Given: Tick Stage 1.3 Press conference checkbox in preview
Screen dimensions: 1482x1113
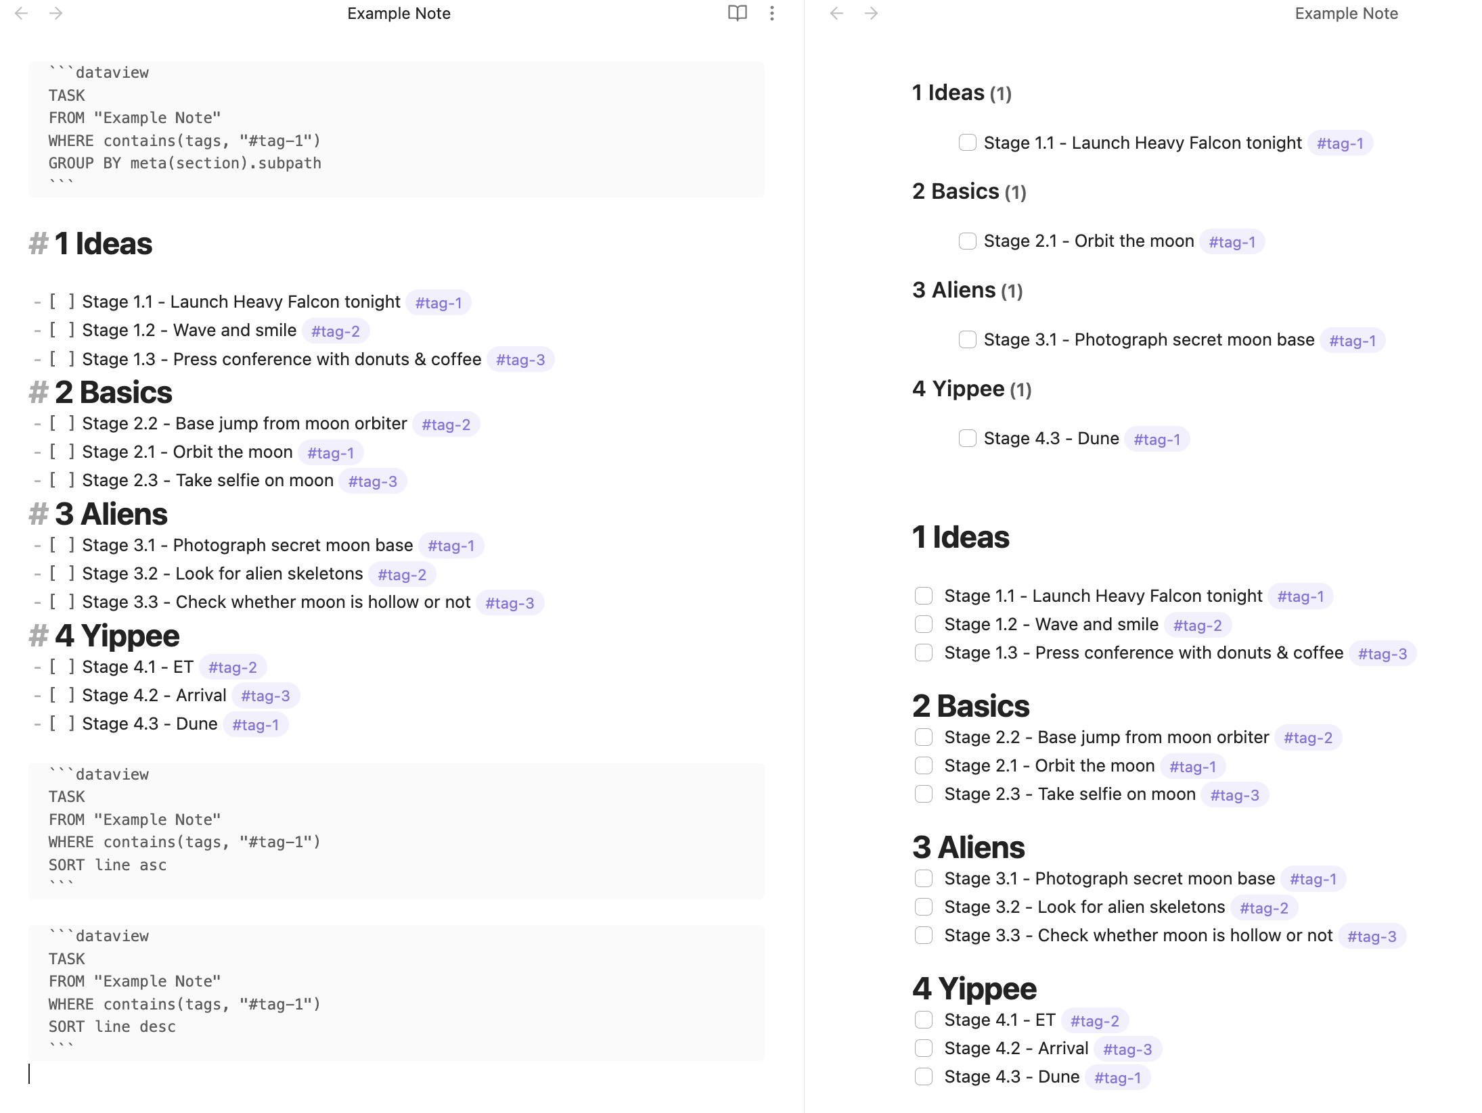Looking at the screenshot, I should tap(924, 653).
